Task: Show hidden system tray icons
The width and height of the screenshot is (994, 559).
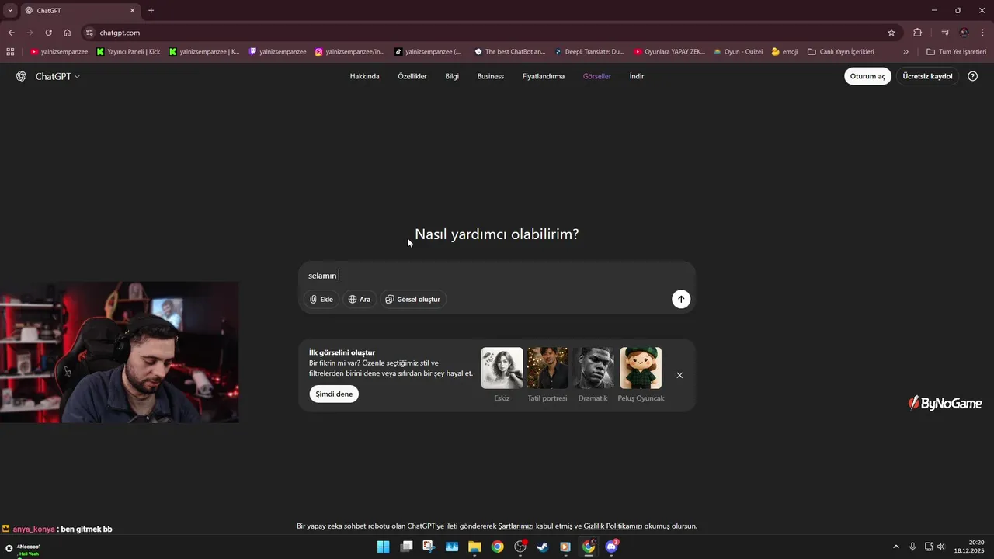Action: (895, 547)
